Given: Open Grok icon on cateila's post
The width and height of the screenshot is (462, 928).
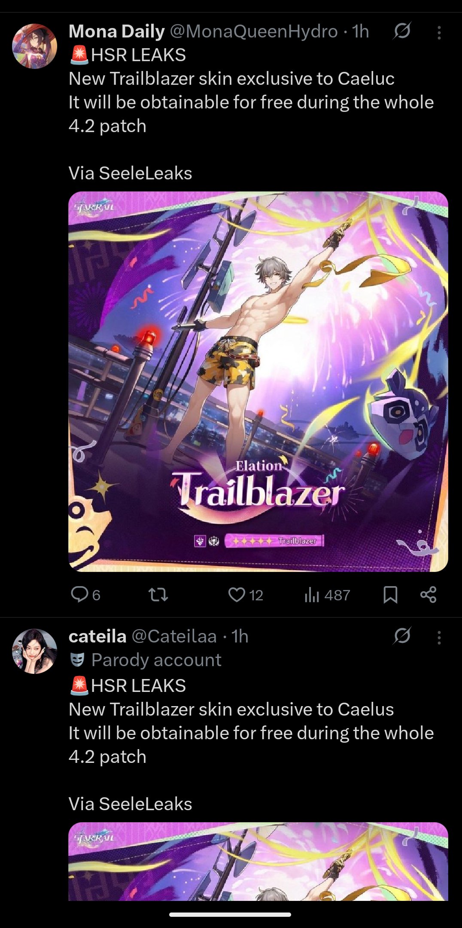Looking at the screenshot, I should [402, 636].
